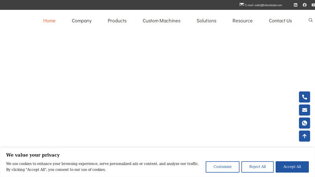Click Reject All cookies button
This screenshot has height=177, width=315.
tap(258, 167)
